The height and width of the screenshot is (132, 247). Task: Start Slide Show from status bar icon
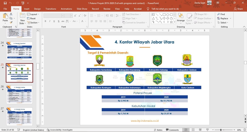click(207, 130)
